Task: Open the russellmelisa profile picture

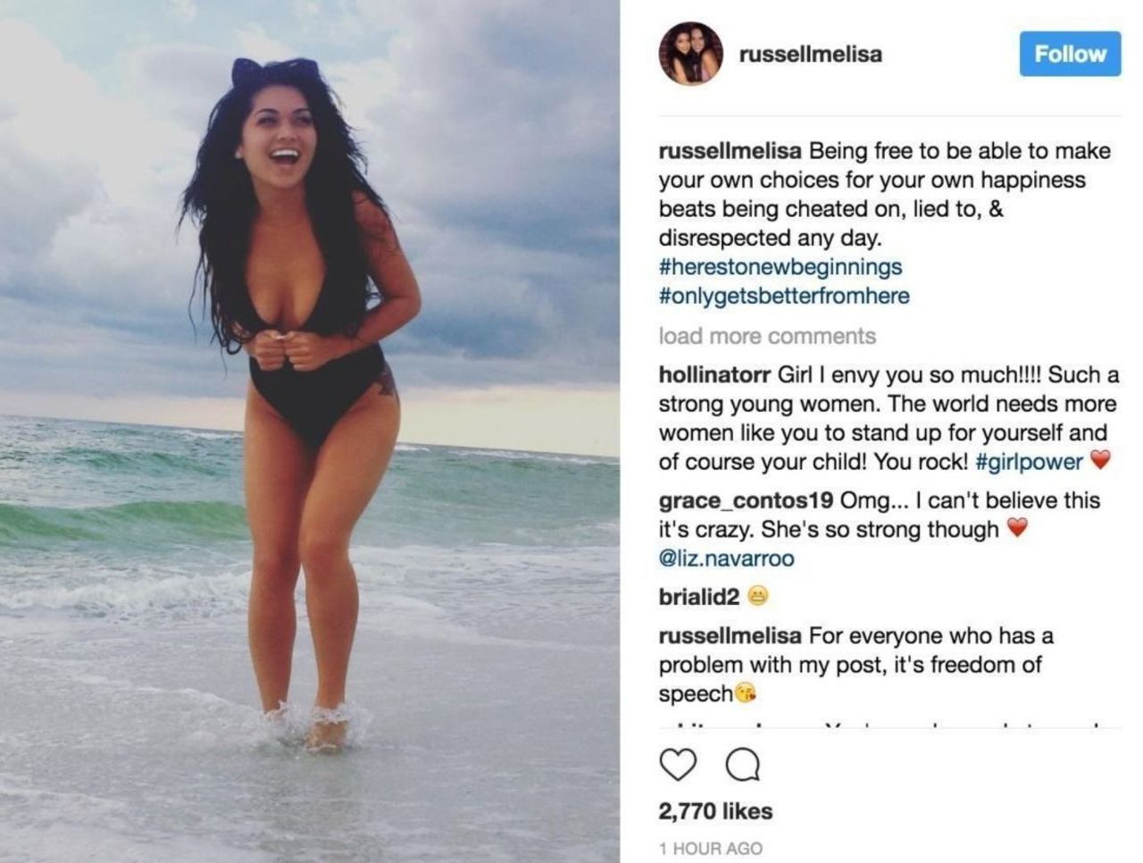Action: (x=690, y=54)
